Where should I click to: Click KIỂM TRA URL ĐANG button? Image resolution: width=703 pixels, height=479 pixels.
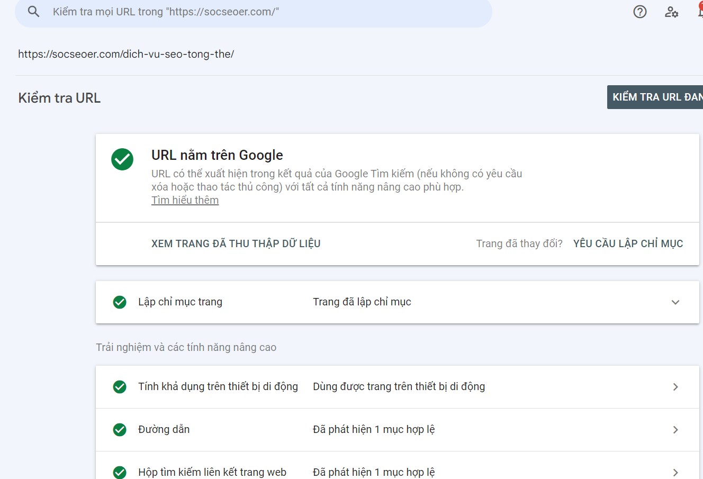pyautogui.click(x=655, y=97)
